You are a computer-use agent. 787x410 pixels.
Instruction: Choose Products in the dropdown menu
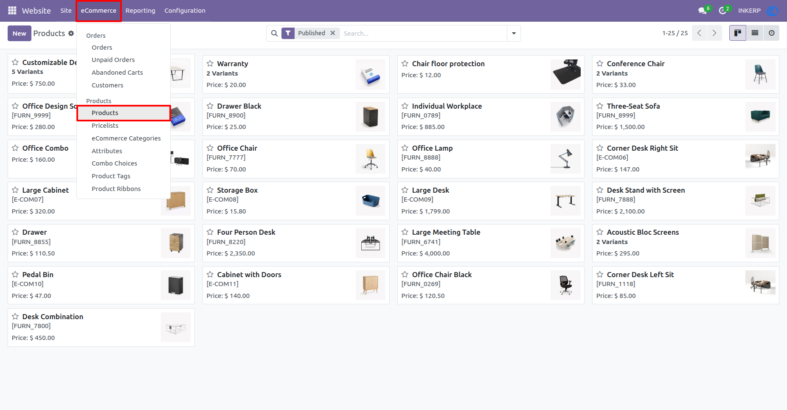pyautogui.click(x=124, y=113)
